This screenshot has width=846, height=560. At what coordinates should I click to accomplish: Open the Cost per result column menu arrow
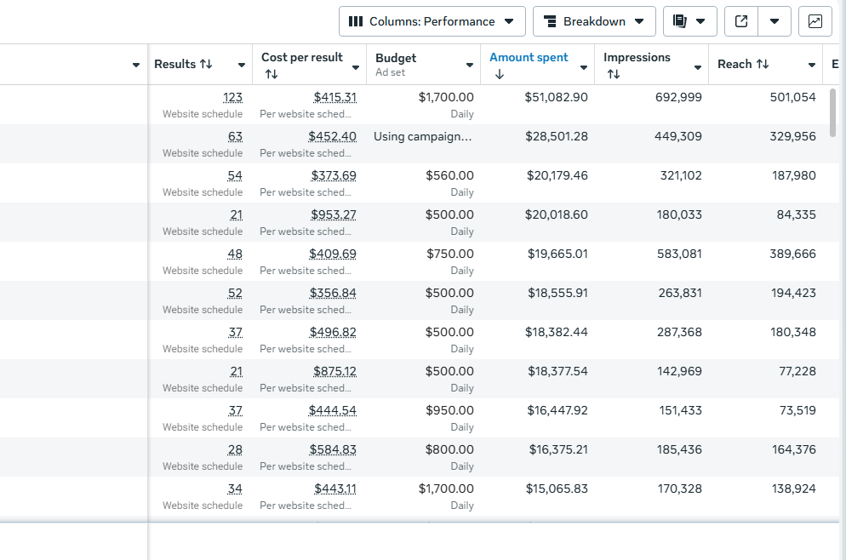tap(356, 66)
